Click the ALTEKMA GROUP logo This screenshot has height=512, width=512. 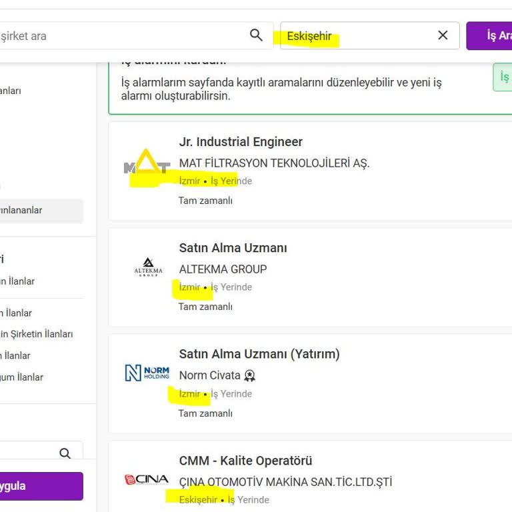point(148,267)
